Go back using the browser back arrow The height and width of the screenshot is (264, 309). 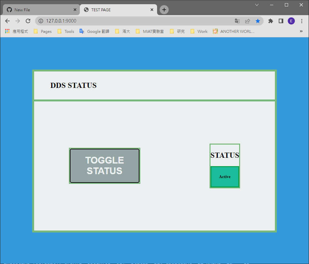coord(7,21)
